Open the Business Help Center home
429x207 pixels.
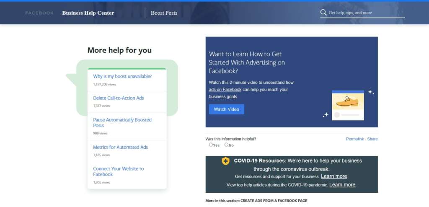[x=88, y=13]
